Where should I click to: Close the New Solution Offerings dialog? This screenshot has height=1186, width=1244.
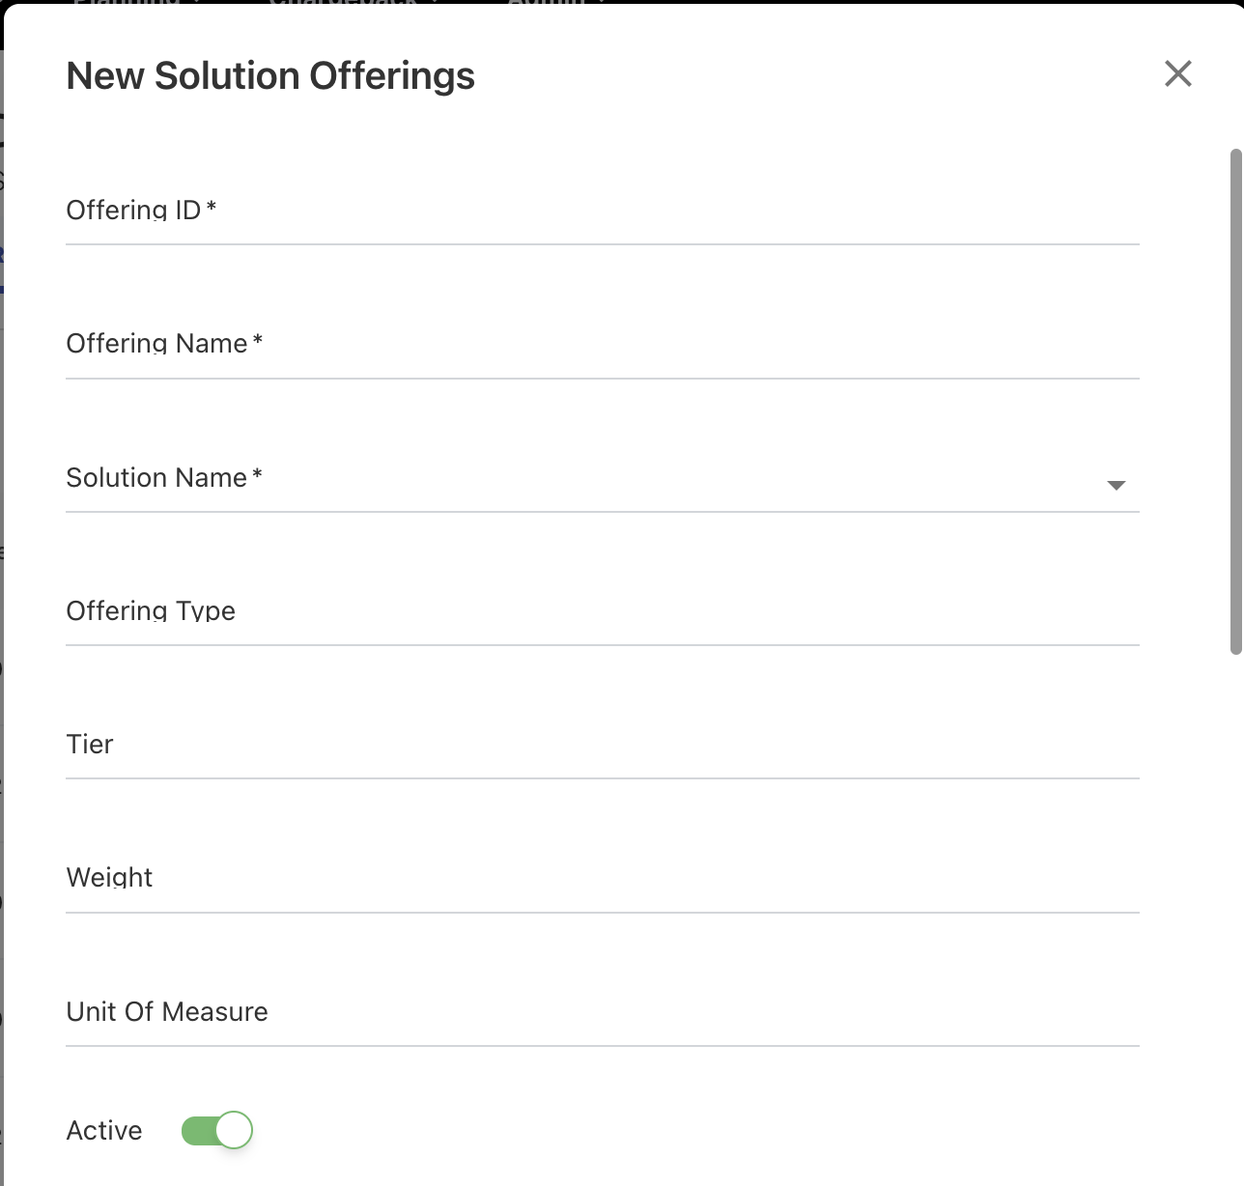pyautogui.click(x=1177, y=73)
